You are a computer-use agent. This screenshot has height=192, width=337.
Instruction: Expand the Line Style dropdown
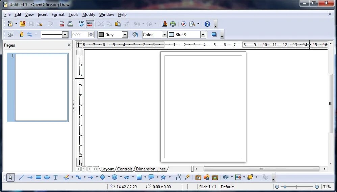[65, 34]
